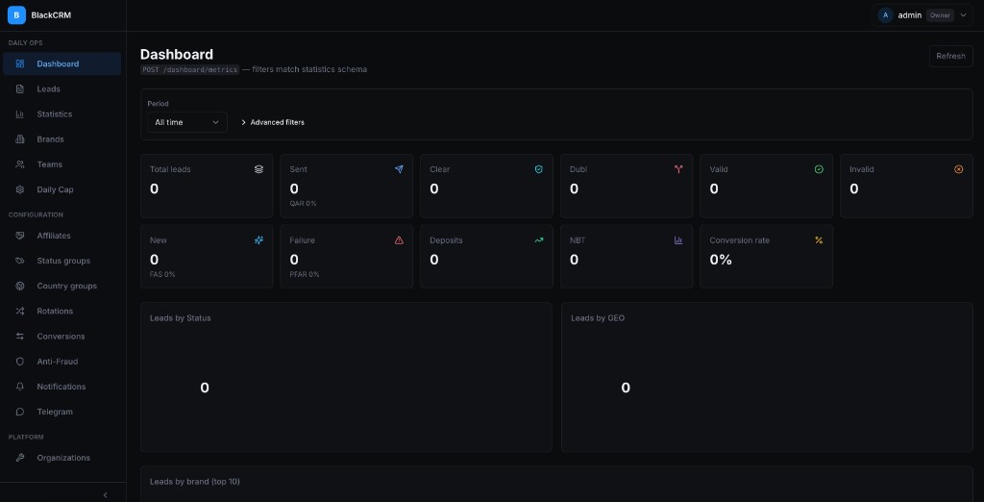The width and height of the screenshot is (984, 502).
Task: Go to Organizations under Platform
Action: tap(62, 458)
